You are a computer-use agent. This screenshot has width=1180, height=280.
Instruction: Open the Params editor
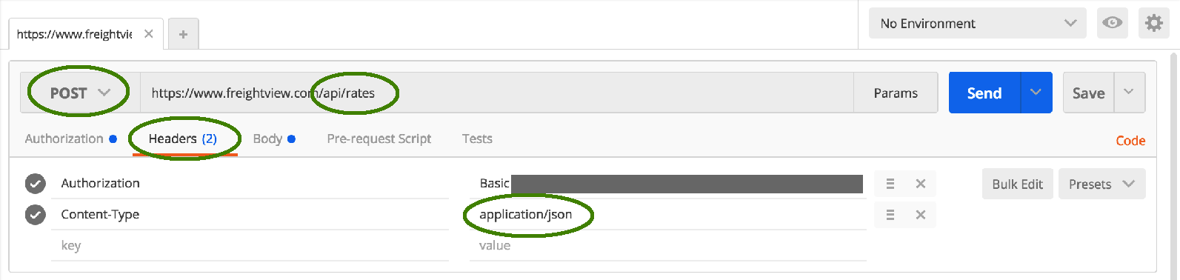point(896,93)
